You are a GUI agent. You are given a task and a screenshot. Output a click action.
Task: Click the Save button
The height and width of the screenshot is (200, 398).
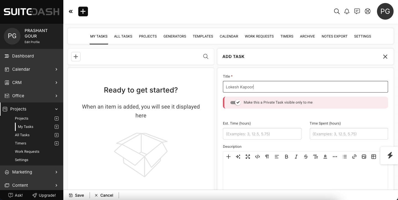(x=77, y=195)
